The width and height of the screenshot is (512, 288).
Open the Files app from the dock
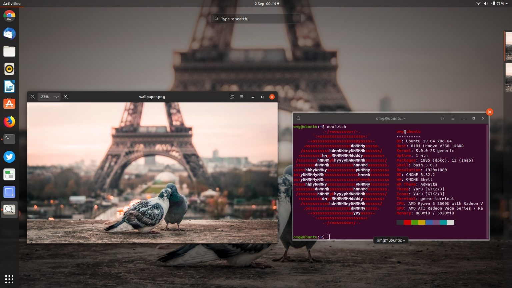(9, 51)
